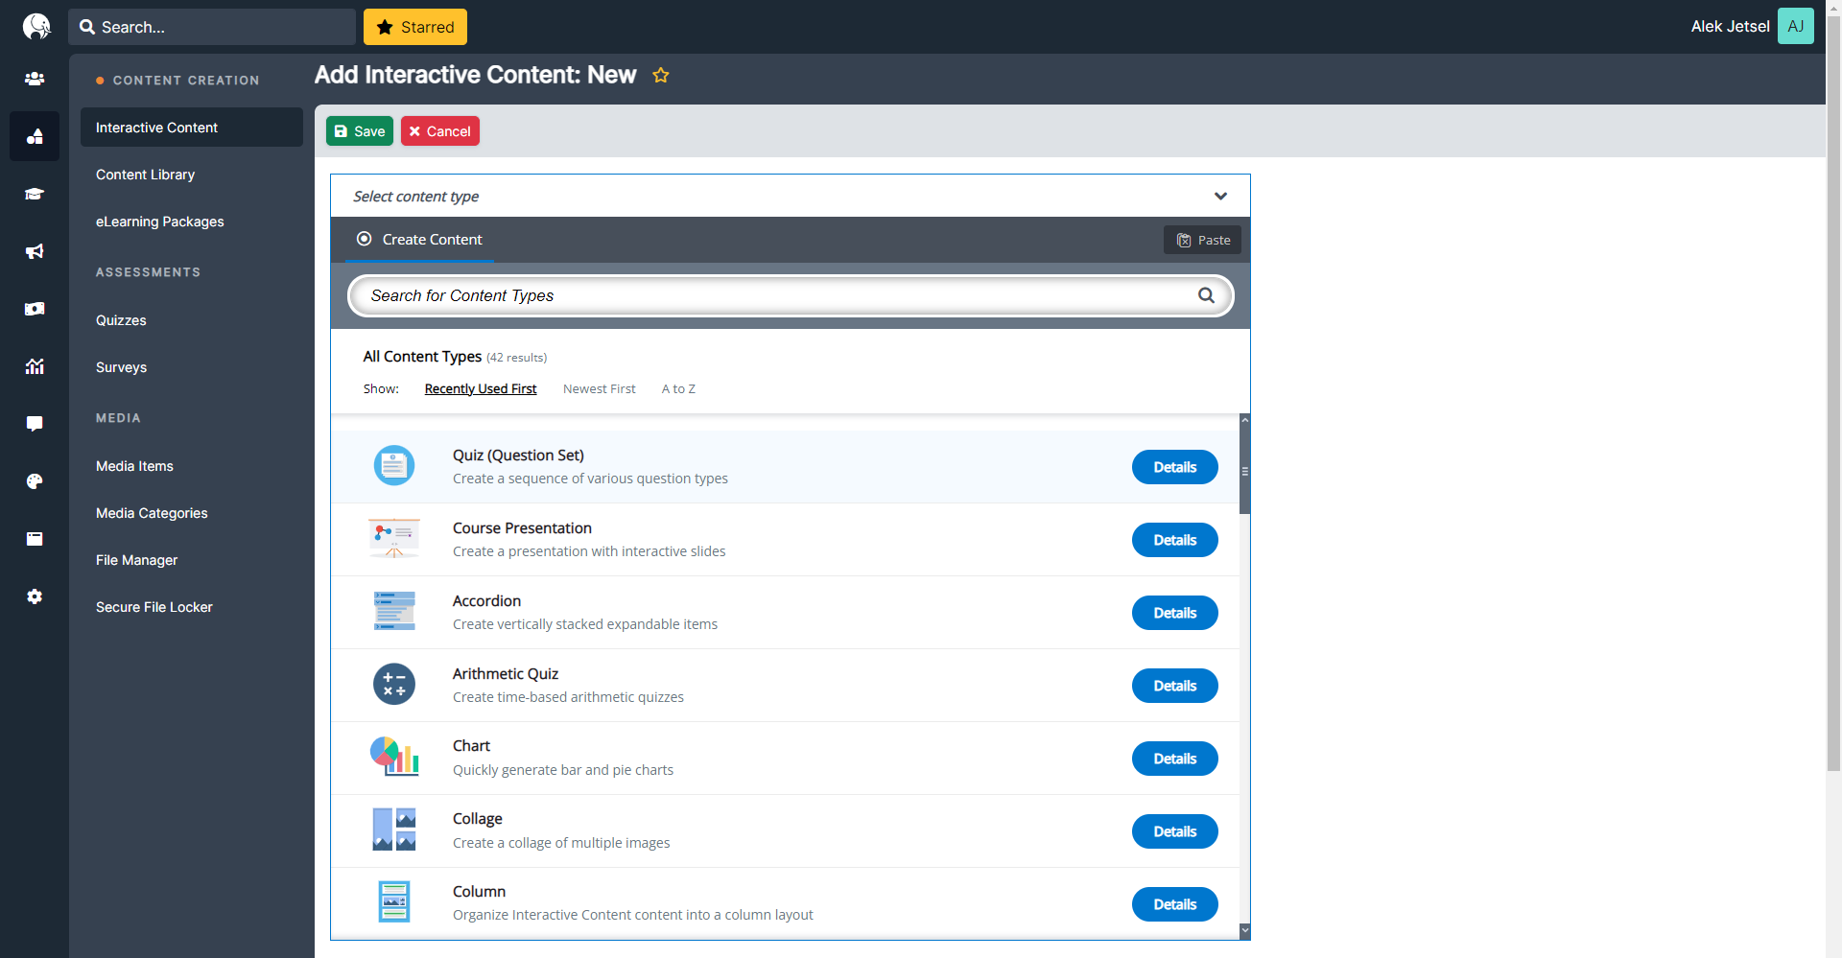The image size is (1842, 958).
Task: Open the money bill icon in rail
Action: pyautogui.click(x=35, y=309)
